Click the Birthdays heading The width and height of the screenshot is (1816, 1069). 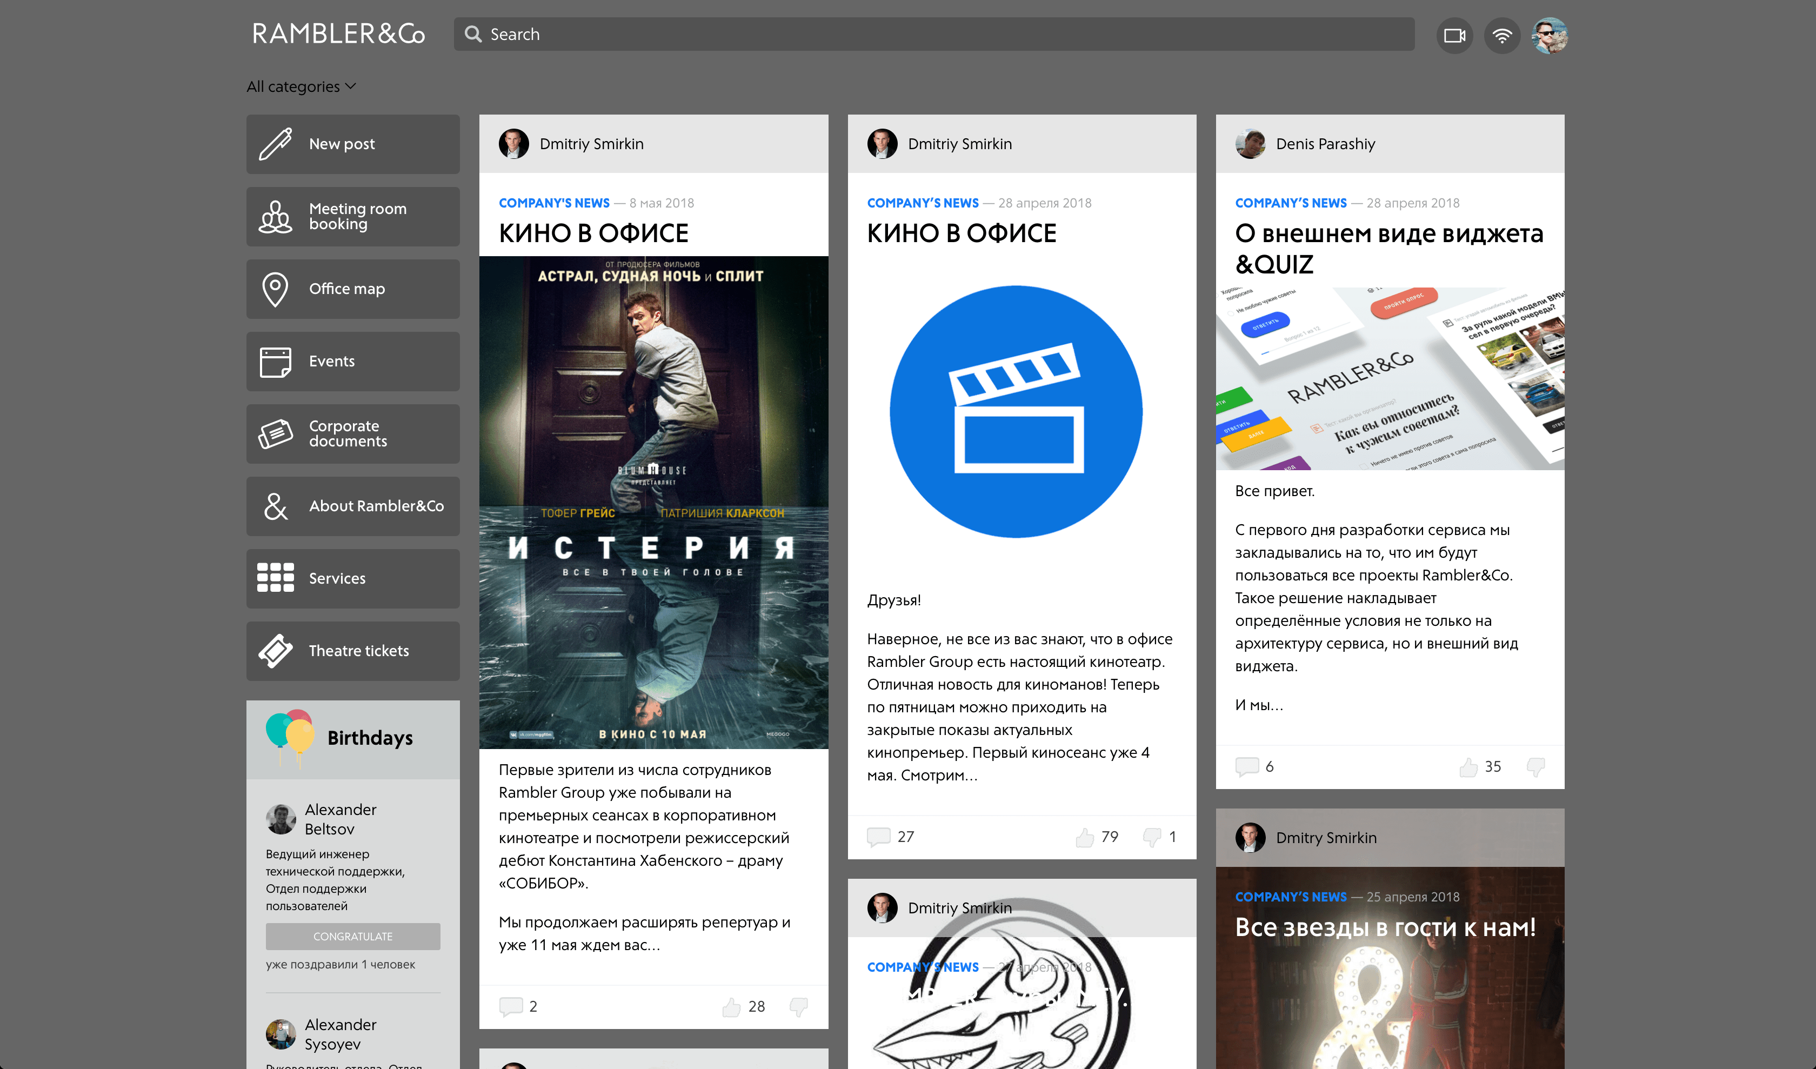[370, 738]
